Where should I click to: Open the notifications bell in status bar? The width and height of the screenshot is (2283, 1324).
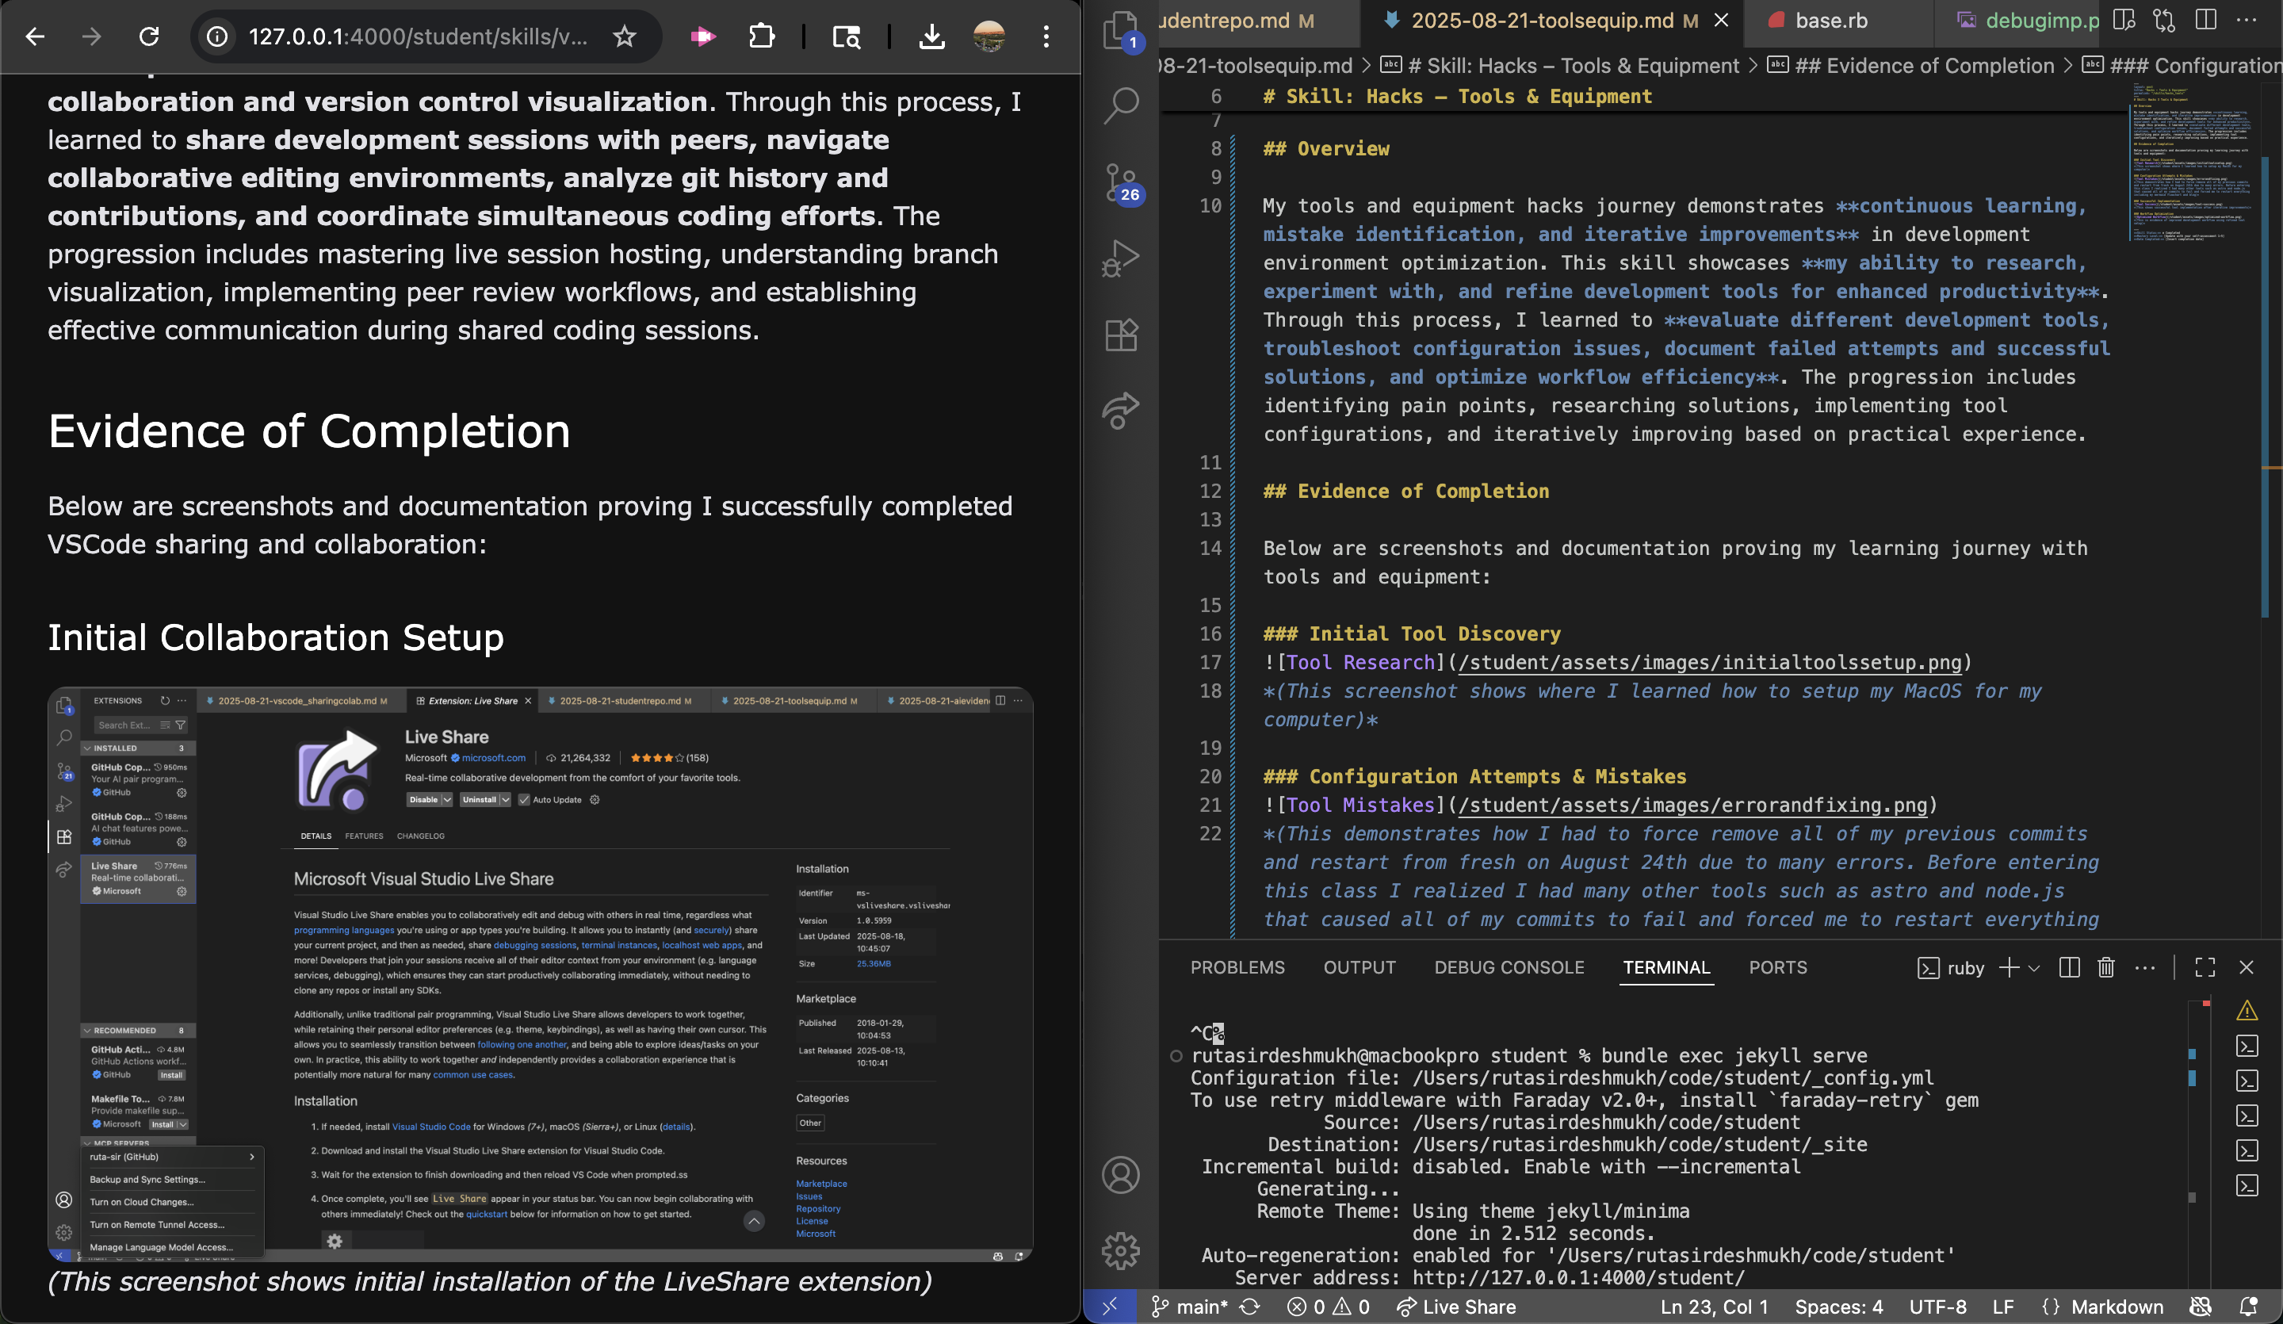(2249, 1307)
